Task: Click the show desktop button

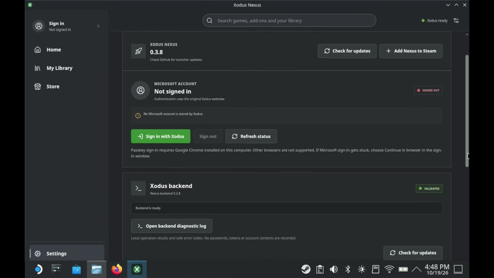Action: coord(458,269)
